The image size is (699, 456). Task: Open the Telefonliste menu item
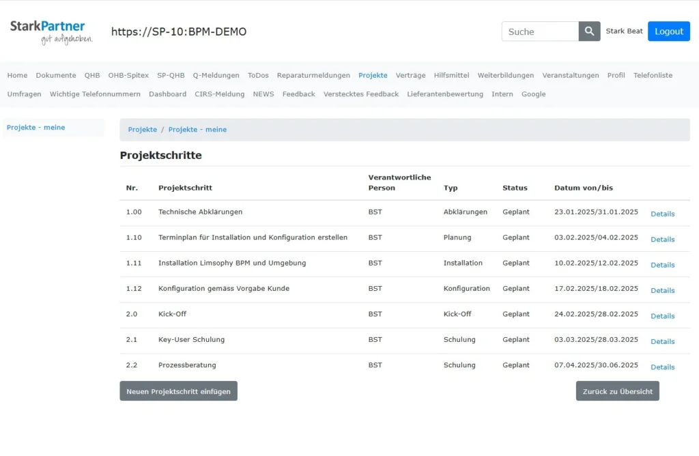pos(653,75)
